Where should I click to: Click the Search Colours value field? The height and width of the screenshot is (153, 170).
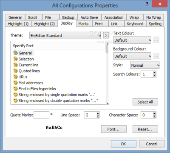(x=147, y=74)
